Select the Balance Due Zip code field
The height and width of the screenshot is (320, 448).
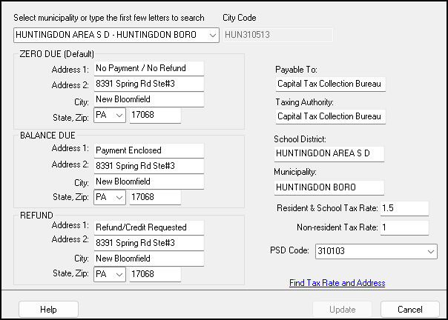(x=154, y=197)
